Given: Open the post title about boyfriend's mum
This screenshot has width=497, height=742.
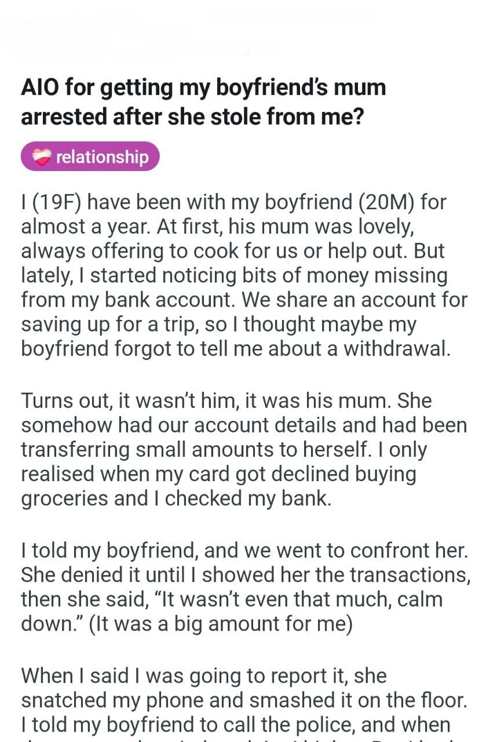Looking at the screenshot, I should 203,102.
